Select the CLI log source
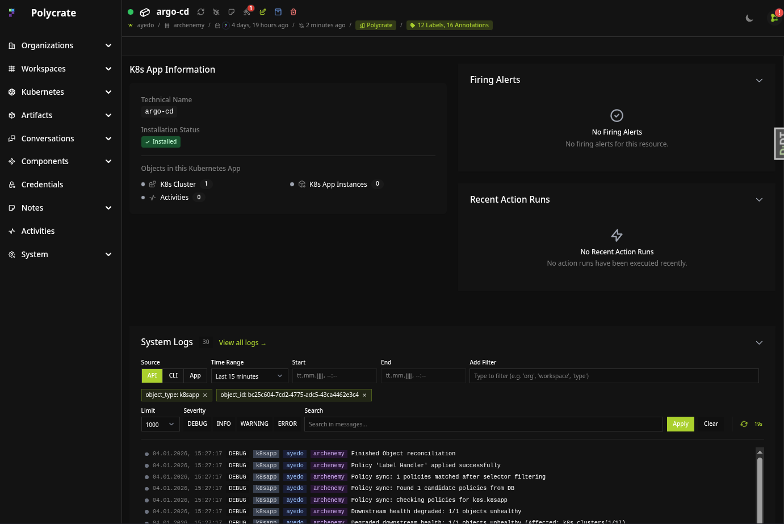Image resolution: width=784 pixels, height=524 pixels. pyautogui.click(x=174, y=376)
